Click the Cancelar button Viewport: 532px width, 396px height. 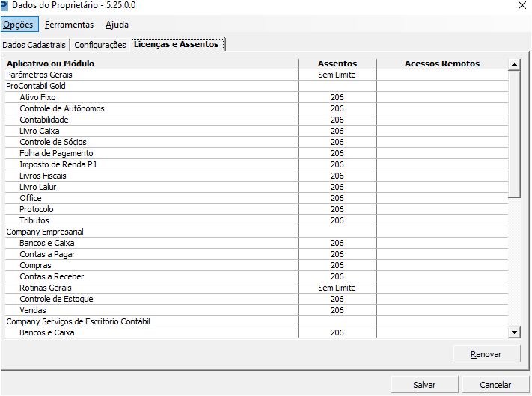coord(495,385)
